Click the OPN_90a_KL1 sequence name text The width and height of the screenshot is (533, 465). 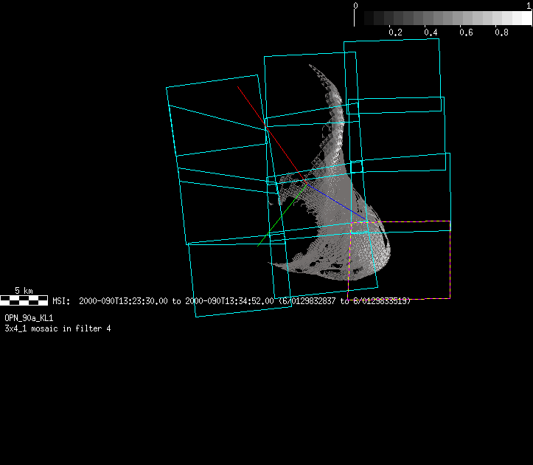(x=29, y=317)
